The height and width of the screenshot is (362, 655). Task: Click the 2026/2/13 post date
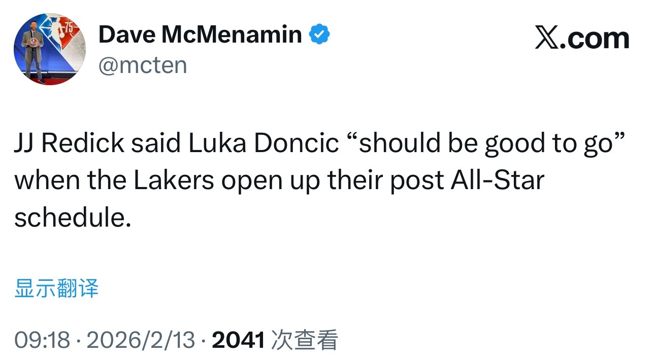tap(141, 340)
